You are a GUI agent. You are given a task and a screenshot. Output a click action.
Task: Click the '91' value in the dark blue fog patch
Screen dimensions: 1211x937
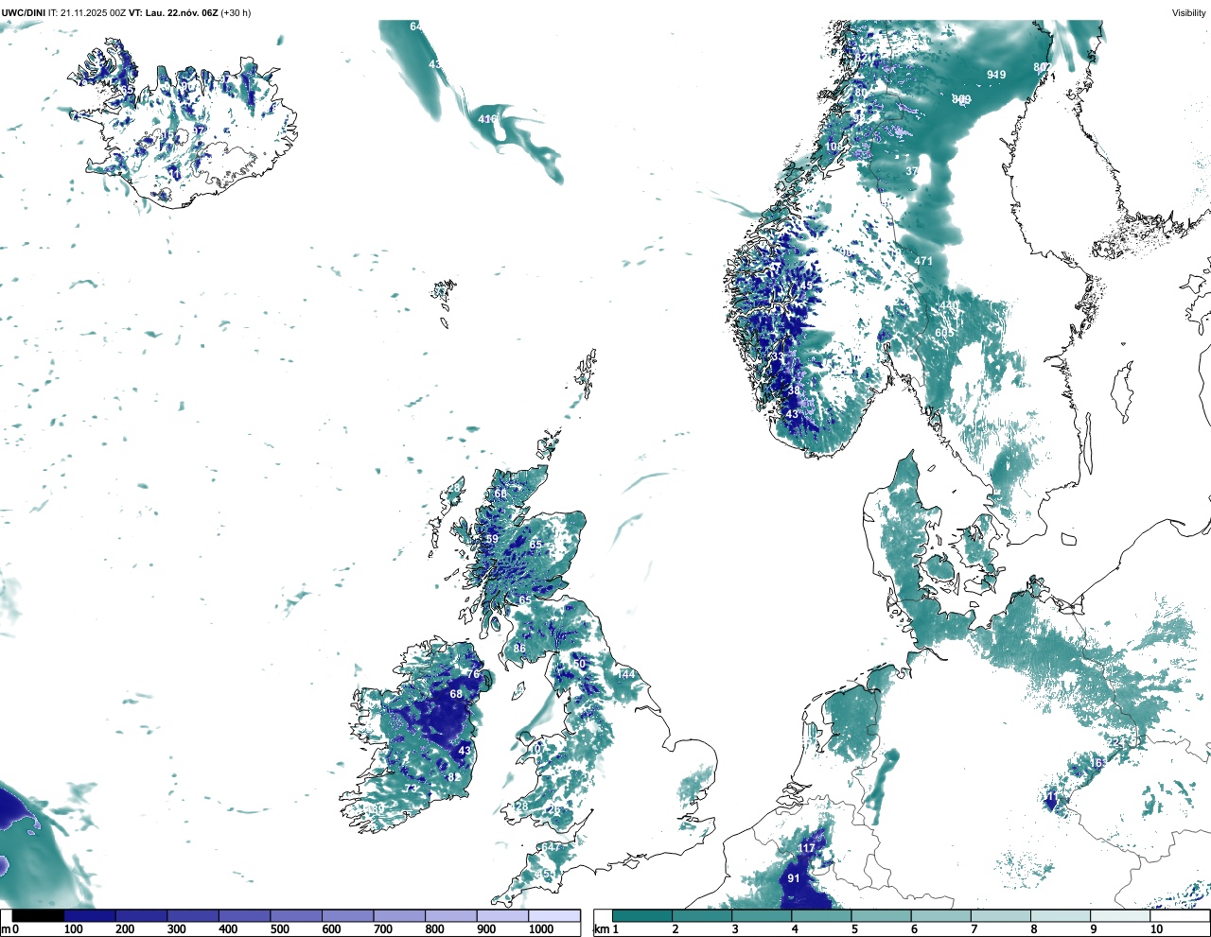tap(794, 878)
